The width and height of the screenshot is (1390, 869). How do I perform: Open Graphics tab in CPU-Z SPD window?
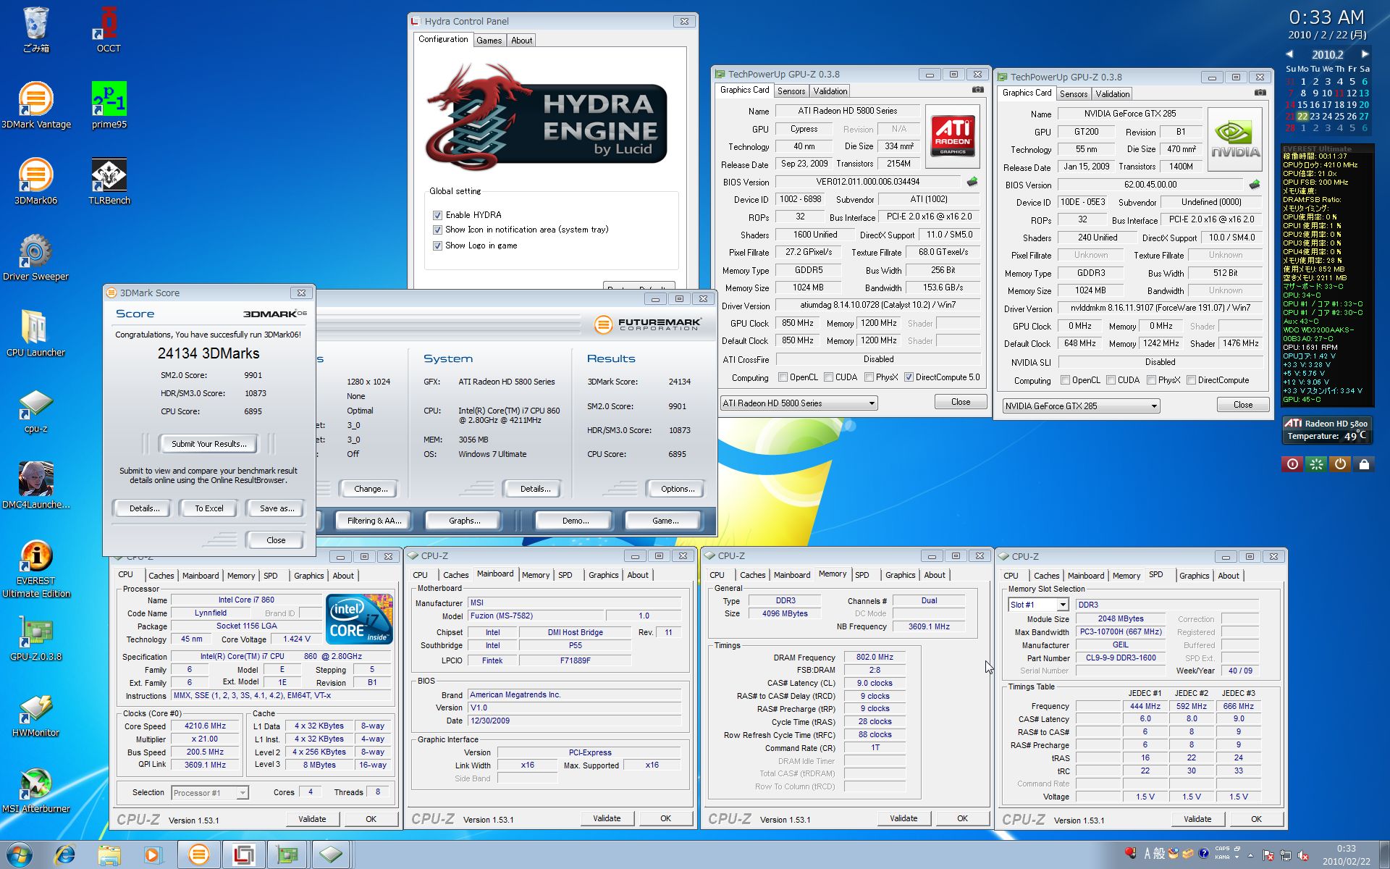pyautogui.click(x=1194, y=576)
